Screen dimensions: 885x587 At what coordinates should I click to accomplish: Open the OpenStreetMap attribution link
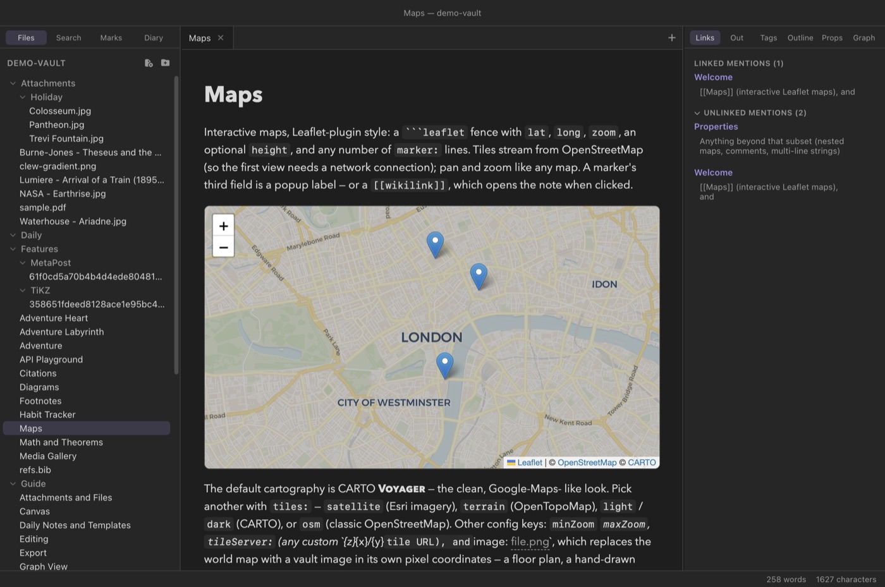(x=587, y=463)
